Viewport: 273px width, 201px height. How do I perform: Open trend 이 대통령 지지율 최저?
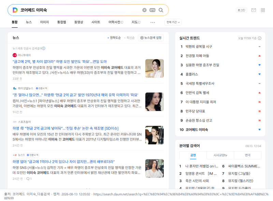(201, 102)
